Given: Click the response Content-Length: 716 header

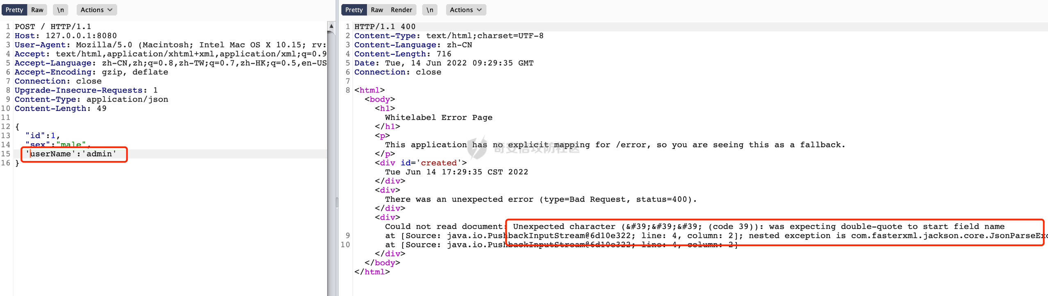Looking at the screenshot, I should [402, 54].
